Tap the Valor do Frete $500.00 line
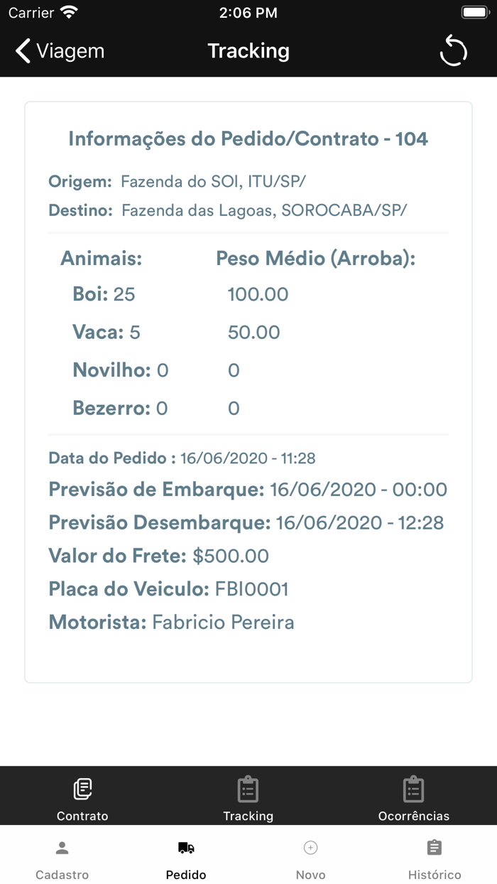Viewport: 497px width, 884px height. (x=158, y=556)
